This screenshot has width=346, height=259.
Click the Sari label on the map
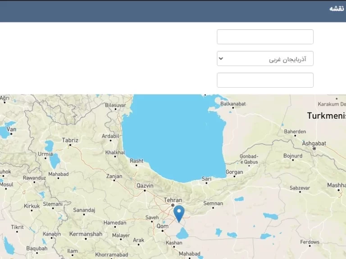206,179
